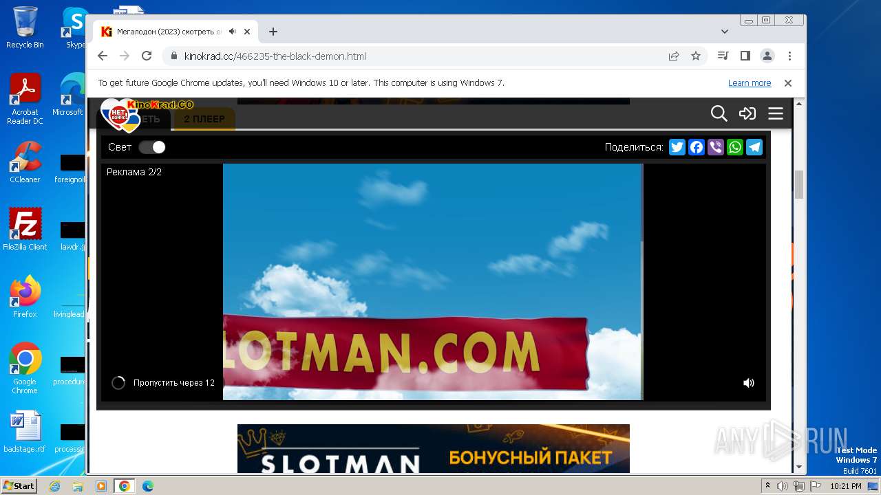The width and height of the screenshot is (881, 495).
Task: Share via Viber
Action: 716,147
